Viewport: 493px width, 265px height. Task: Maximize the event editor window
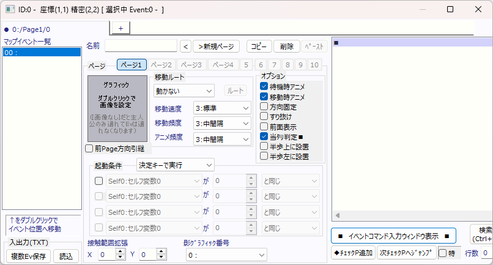[450, 9]
